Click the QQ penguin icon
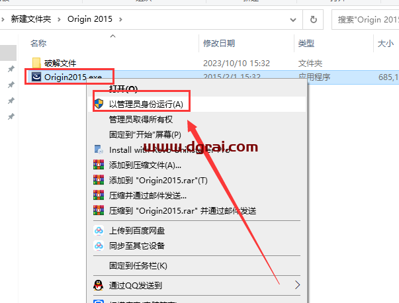 click(x=99, y=285)
